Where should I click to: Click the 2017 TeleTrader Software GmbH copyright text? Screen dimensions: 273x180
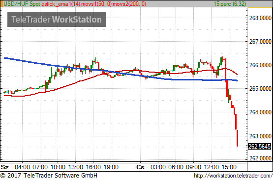(x=49, y=176)
